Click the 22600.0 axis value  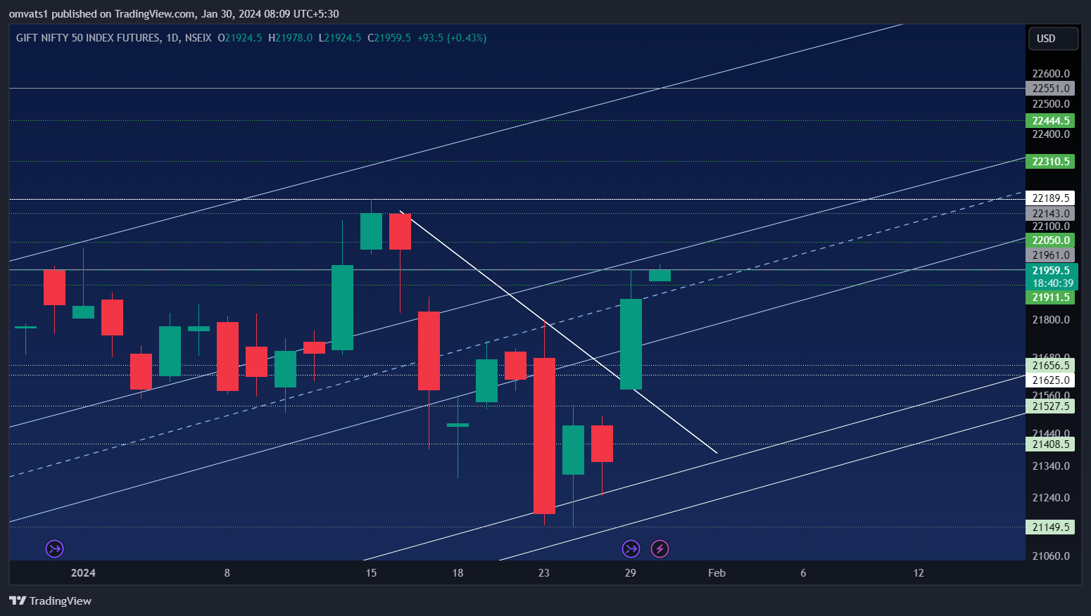[x=1051, y=74]
